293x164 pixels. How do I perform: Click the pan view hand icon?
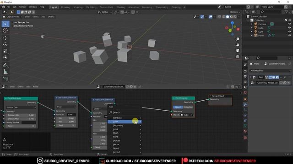click(238, 45)
